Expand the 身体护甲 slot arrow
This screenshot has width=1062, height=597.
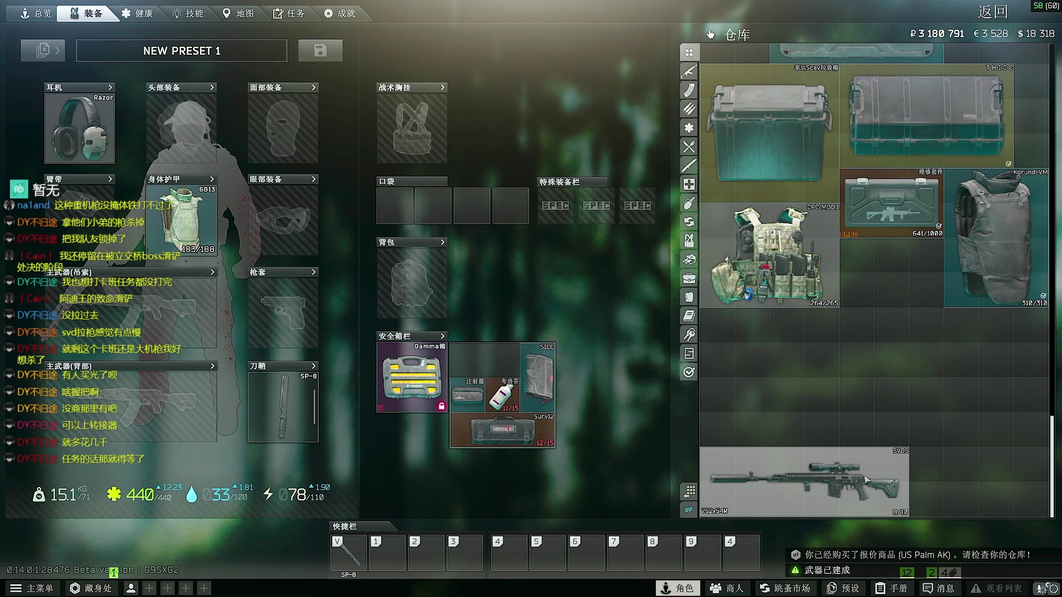tap(212, 179)
